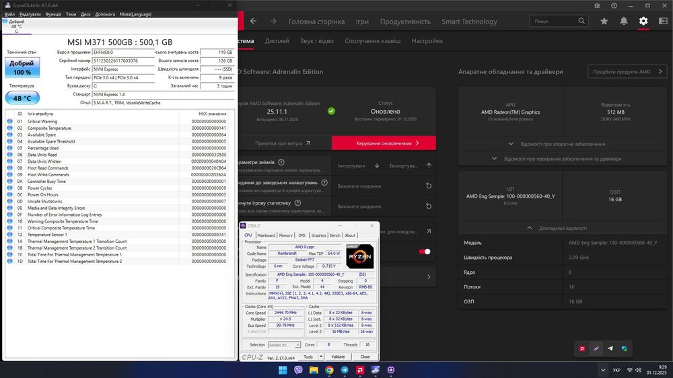Click the AMD bug report icon
Image resolution: width=673 pixels, height=378 pixels.
tap(597, 5)
